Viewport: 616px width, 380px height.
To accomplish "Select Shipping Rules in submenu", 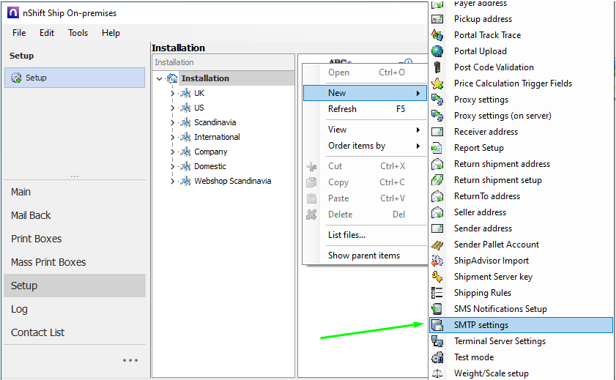I will [x=521, y=293].
